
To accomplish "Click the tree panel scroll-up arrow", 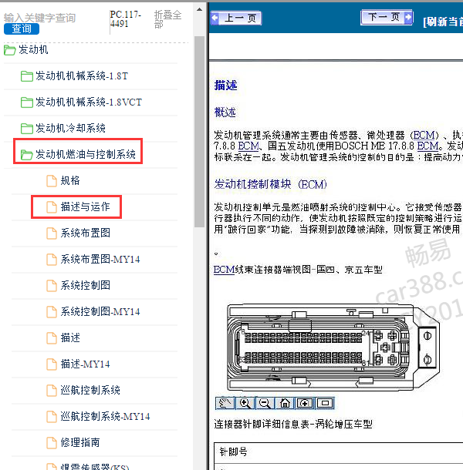I will (x=199, y=9).
